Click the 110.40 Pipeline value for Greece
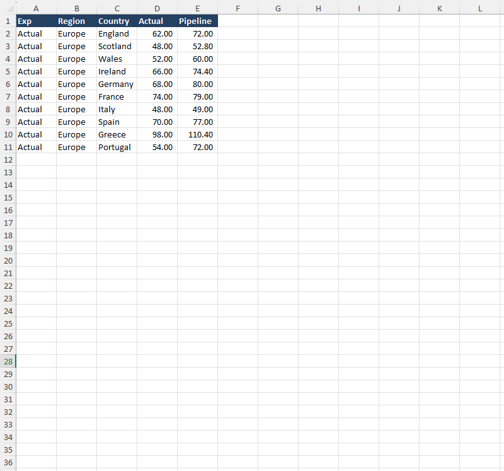 click(x=197, y=134)
